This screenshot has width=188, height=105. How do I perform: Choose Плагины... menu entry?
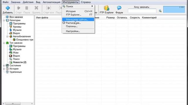pos(78,26)
